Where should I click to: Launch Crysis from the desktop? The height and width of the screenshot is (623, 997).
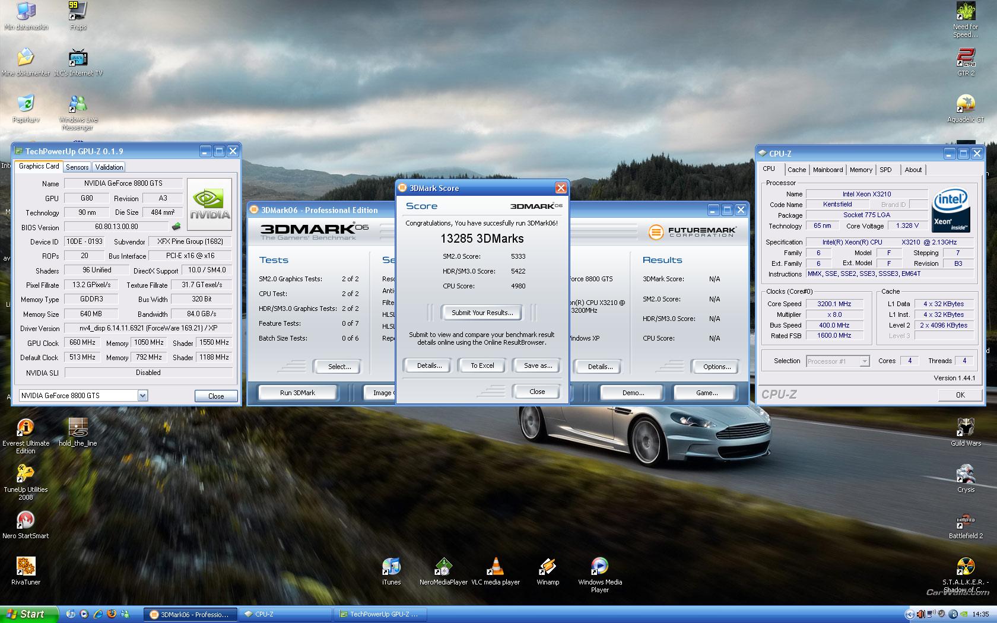[966, 478]
